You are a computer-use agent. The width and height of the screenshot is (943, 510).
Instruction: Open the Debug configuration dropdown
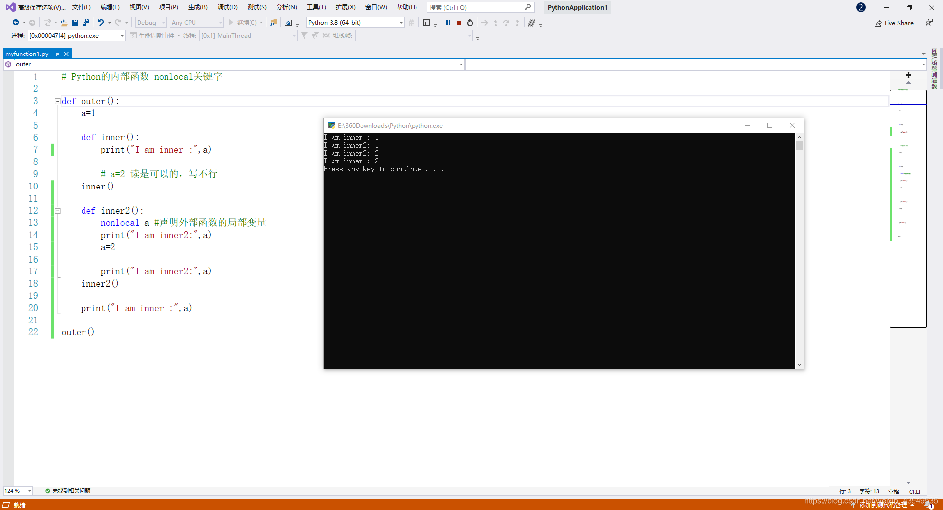click(x=151, y=23)
